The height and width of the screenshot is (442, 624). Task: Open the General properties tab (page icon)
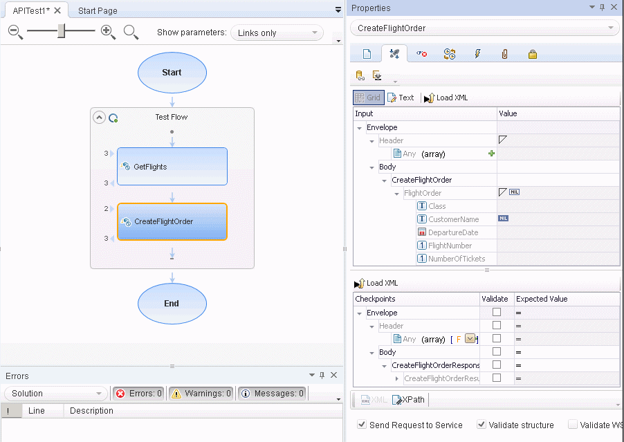pyautogui.click(x=367, y=54)
